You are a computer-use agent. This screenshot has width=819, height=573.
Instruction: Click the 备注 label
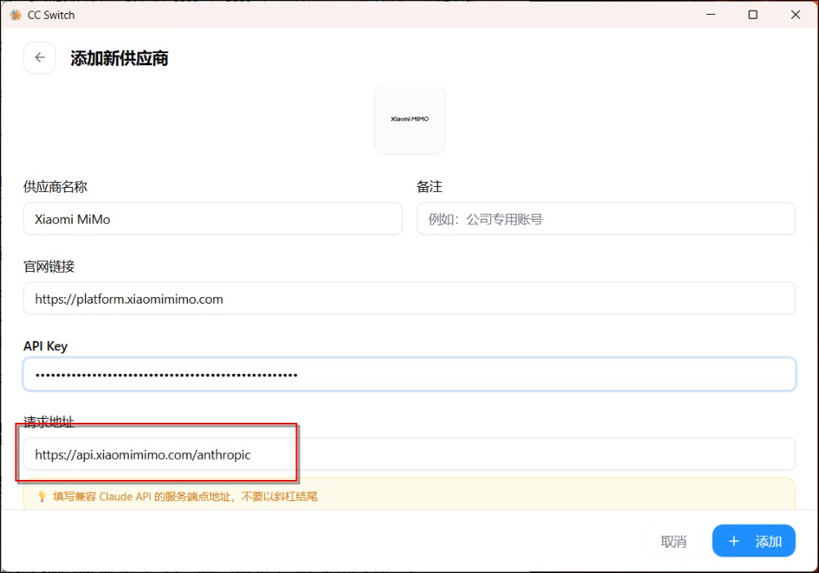click(x=429, y=187)
